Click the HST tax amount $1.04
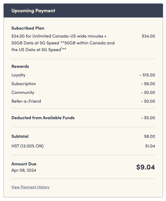The height and width of the screenshot is (201, 166). click(x=150, y=146)
